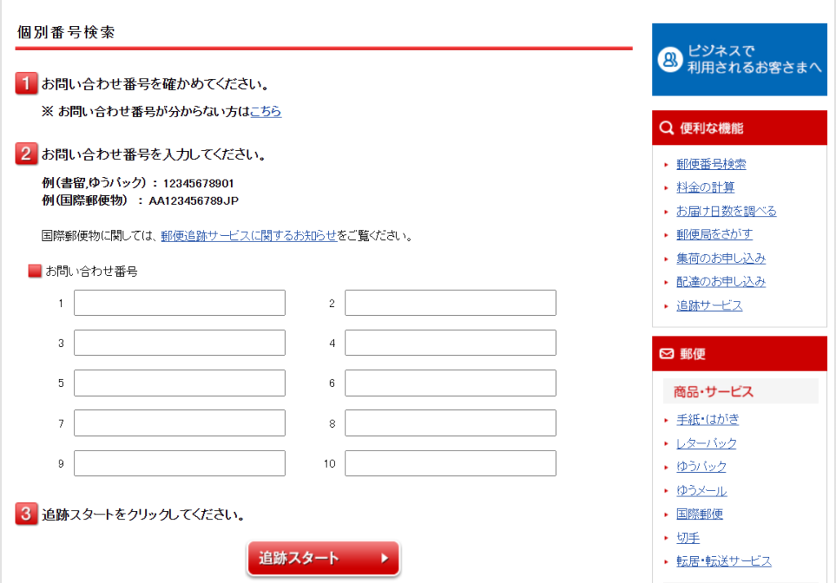Focus tracking number input field 1
Screen dimensions: 836x583
[x=180, y=303]
